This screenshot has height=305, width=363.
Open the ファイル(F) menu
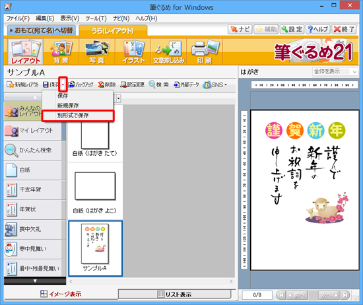(18, 18)
